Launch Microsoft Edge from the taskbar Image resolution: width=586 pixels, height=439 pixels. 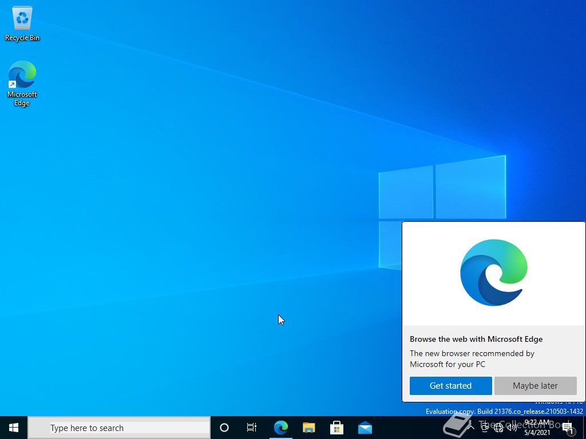280,428
